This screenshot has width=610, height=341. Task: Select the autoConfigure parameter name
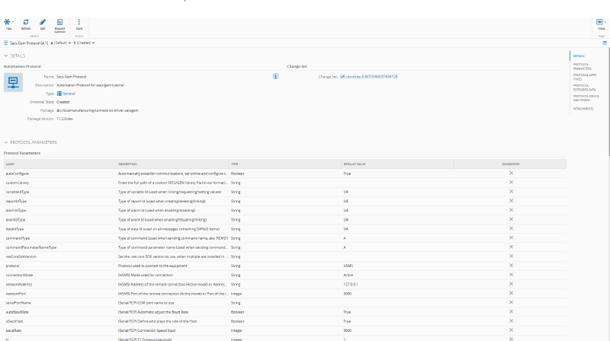(x=17, y=174)
